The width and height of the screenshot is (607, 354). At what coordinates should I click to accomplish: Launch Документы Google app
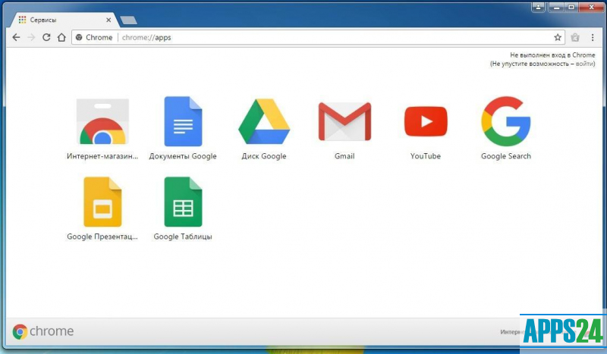coord(183,122)
